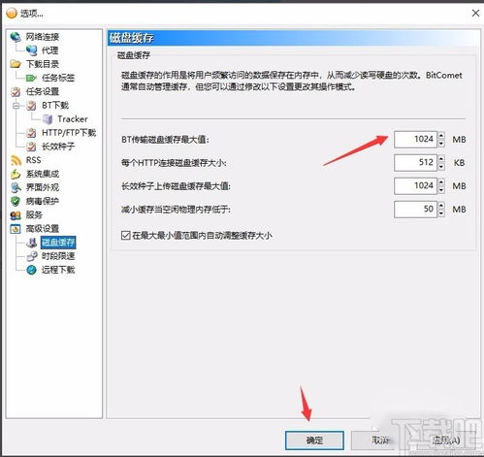Click the 确定 button

click(314, 440)
